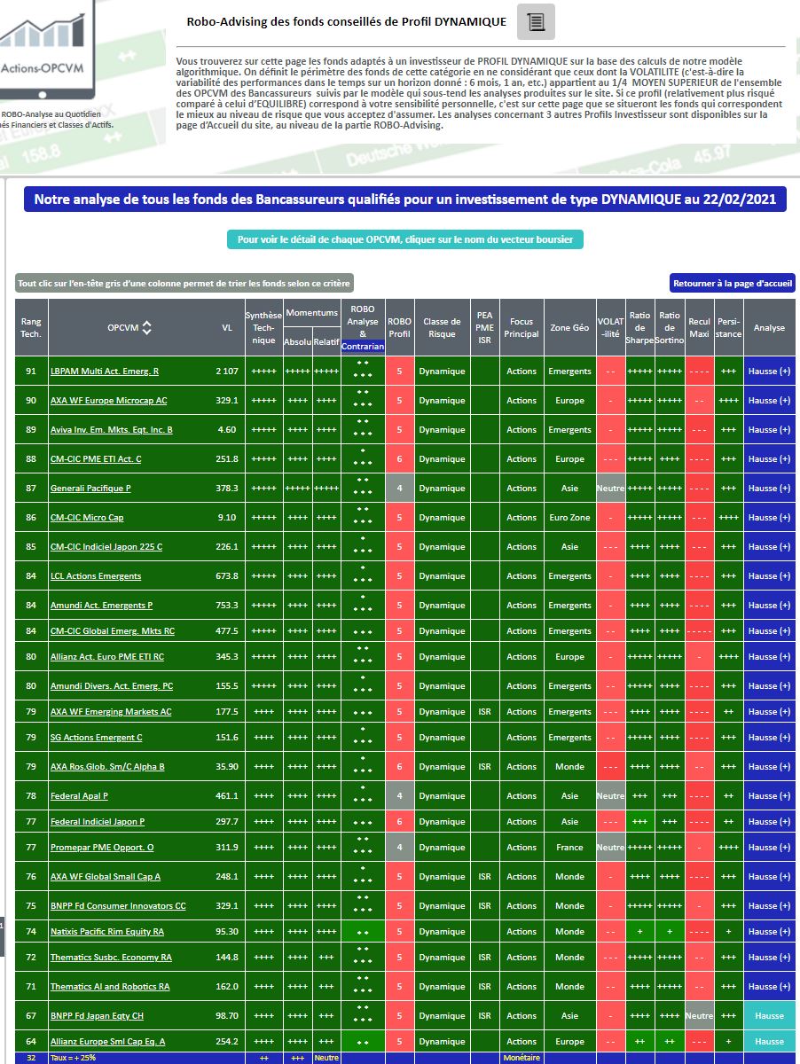Screen dimensions: 800x1064
Task: Click the gray 'Tout clic sur l'en-tête gris' note
Action: click(184, 283)
